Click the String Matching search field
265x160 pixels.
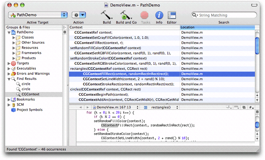point(225,15)
